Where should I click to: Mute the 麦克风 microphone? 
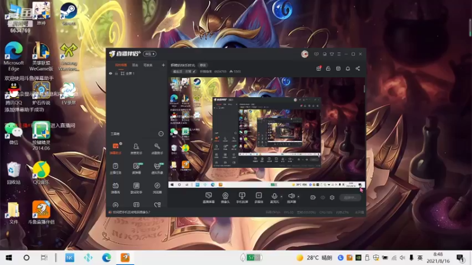[274, 198]
